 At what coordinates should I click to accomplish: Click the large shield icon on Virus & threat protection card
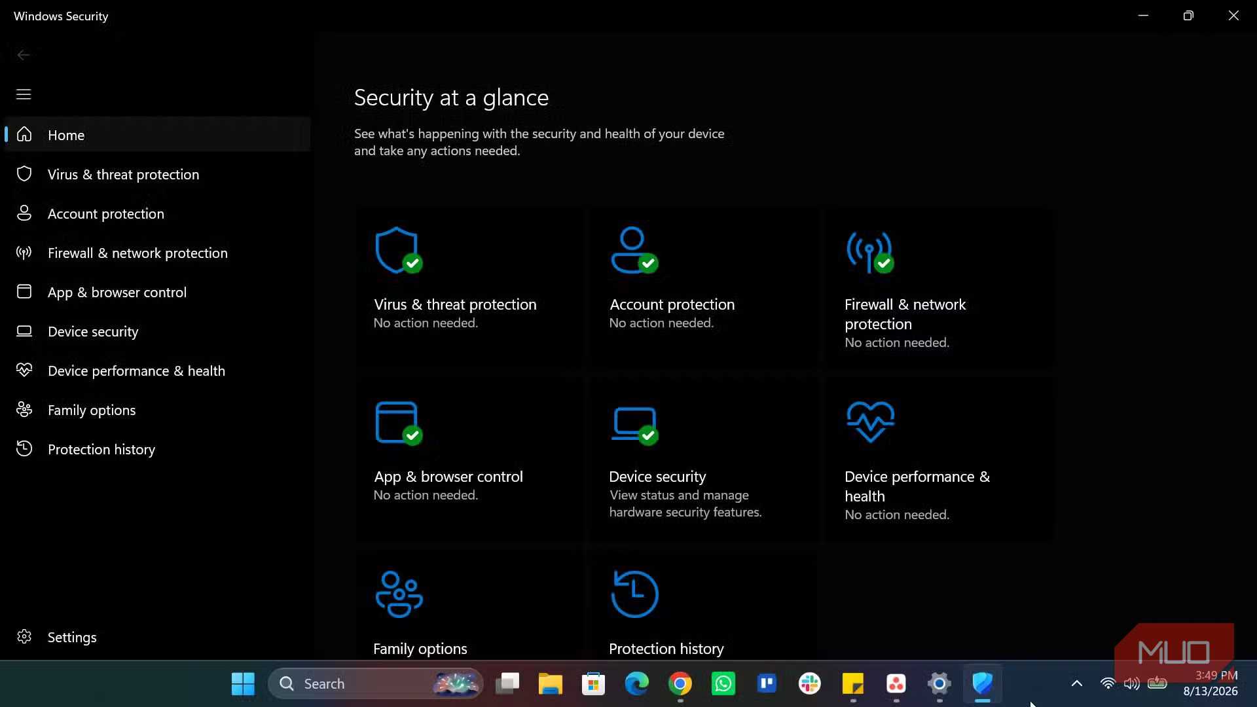pyautogui.click(x=398, y=250)
